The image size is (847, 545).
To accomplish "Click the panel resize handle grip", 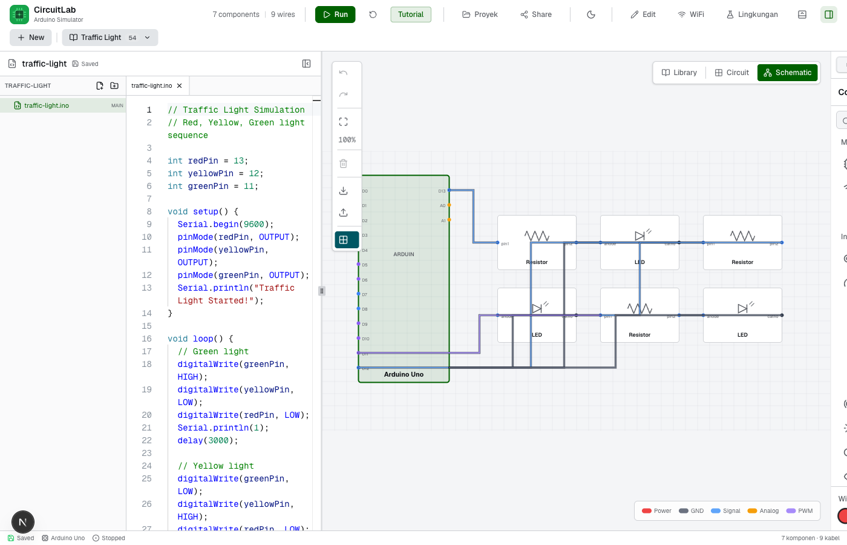I will (x=322, y=291).
